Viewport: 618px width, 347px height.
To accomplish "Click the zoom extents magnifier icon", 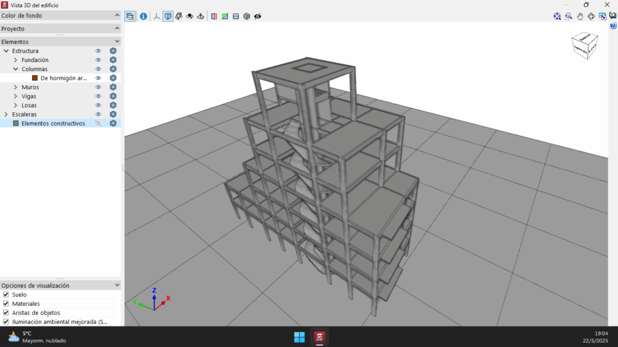I will tap(557, 16).
